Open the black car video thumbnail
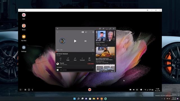 pos(105,68)
